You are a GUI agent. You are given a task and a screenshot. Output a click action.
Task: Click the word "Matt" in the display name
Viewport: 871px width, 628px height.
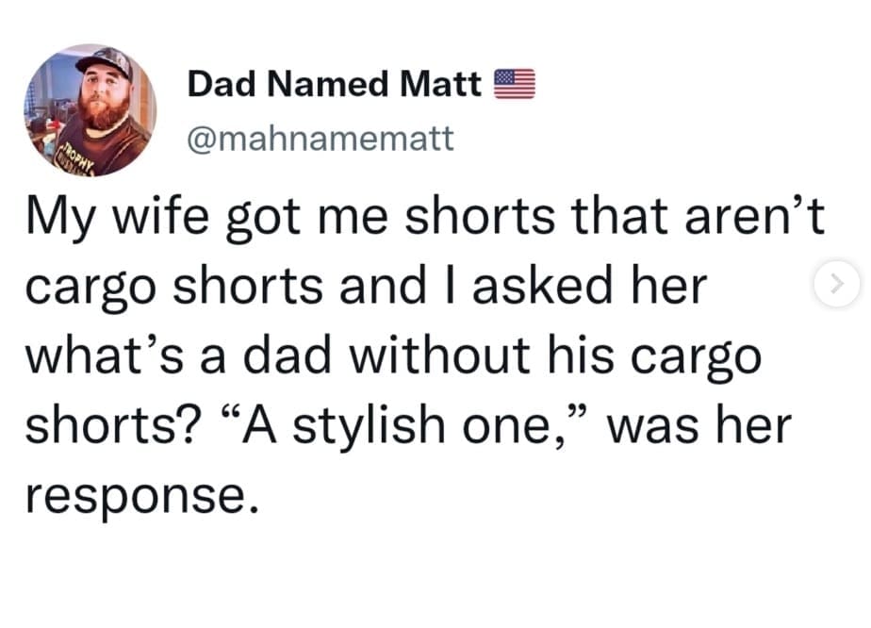coord(441,85)
